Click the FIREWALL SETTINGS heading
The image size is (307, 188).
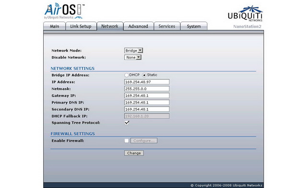pyautogui.click(x=72, y=134)
